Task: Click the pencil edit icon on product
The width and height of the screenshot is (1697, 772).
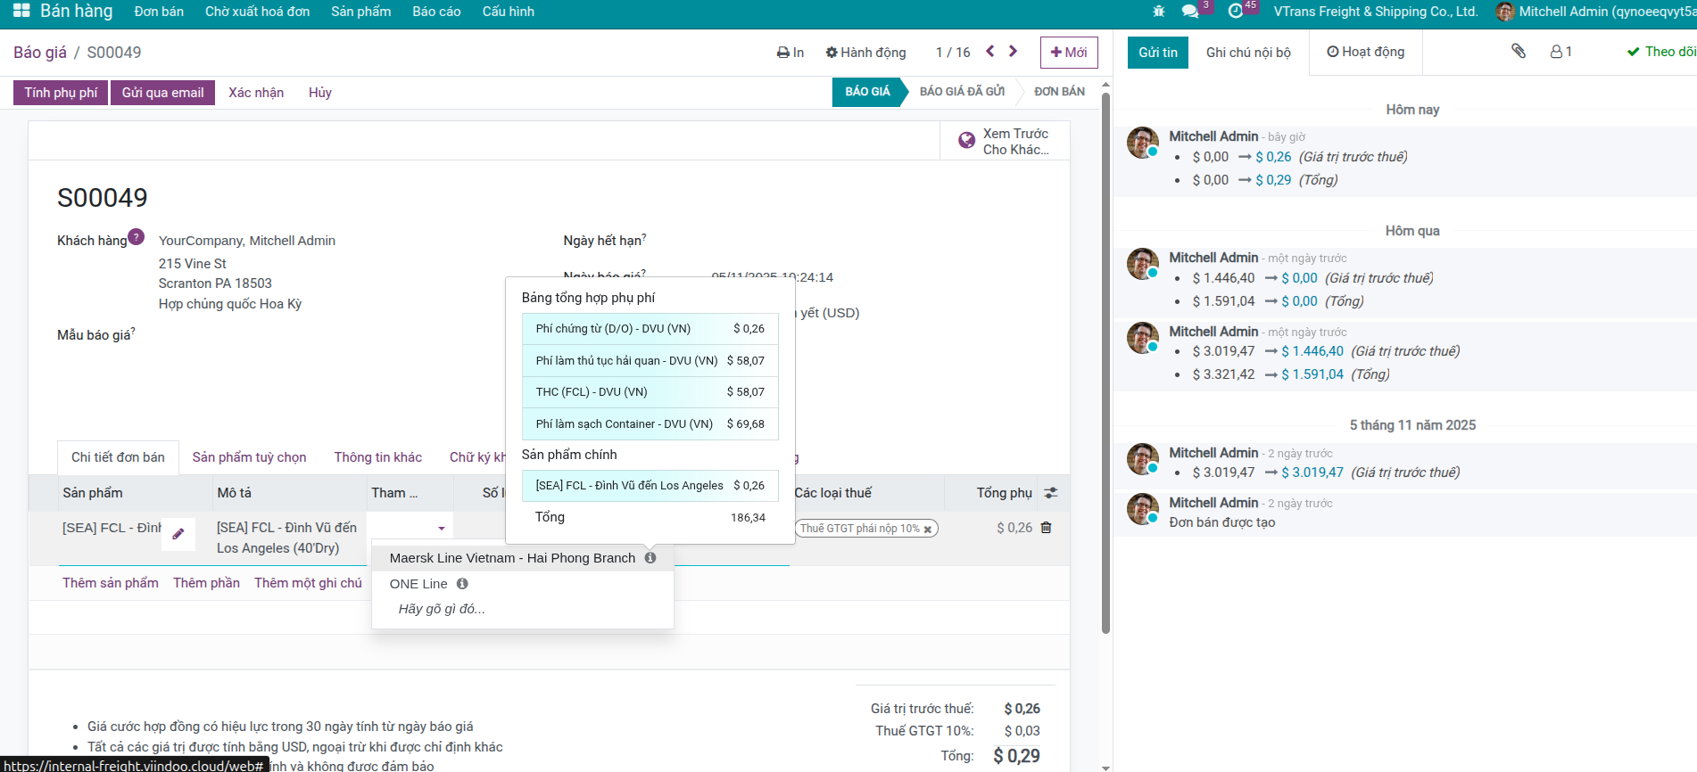Action: click(x=178, y=534)
